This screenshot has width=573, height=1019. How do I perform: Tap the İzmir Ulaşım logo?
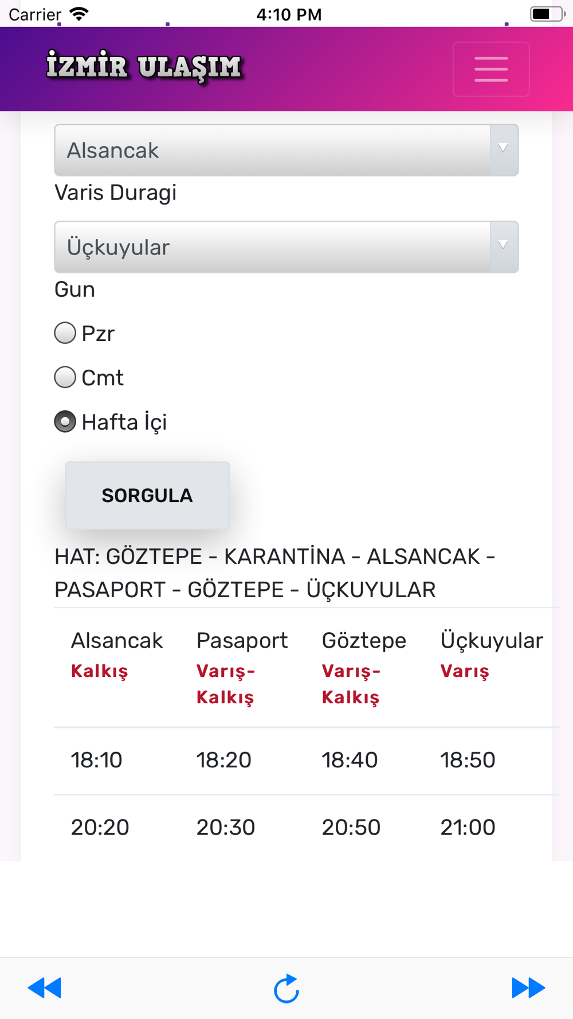coord(144,66)
